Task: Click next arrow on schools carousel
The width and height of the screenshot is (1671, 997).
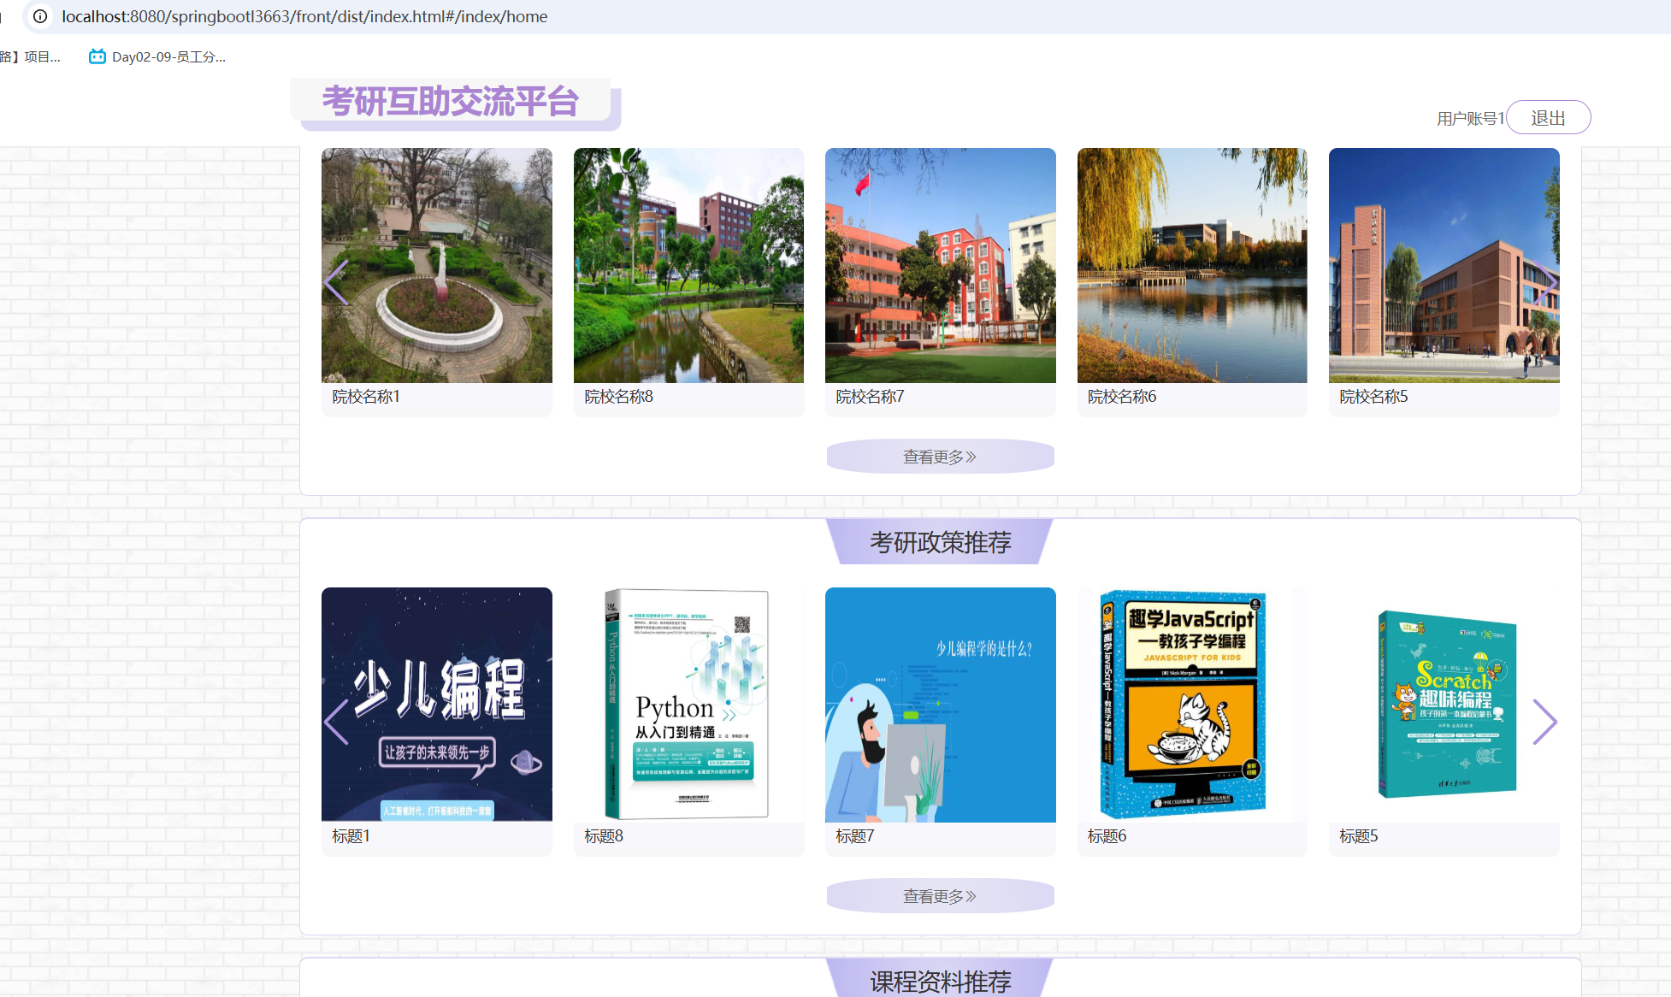Action: (1545, 282)
